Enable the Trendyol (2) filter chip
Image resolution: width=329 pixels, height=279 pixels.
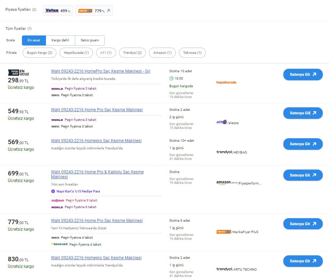(x=132, y=52)
